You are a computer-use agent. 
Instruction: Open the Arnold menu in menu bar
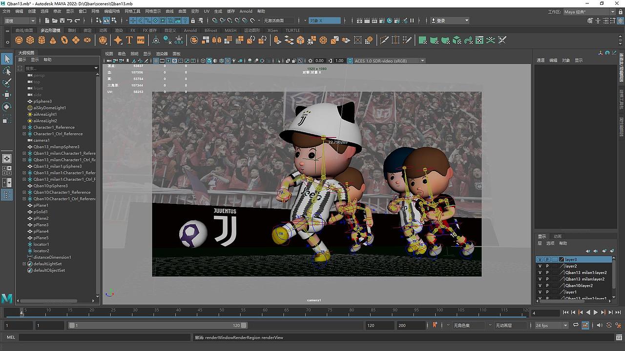click(x=246, y=11)
